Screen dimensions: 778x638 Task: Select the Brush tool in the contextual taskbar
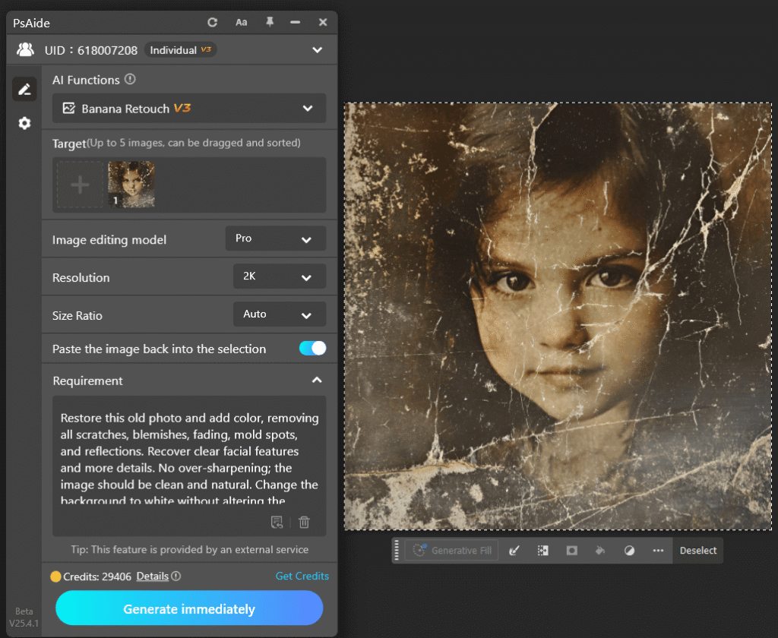click(x=514, y=551)
